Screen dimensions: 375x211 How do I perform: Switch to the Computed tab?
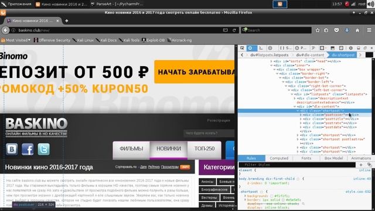click(x=279, y=158)
